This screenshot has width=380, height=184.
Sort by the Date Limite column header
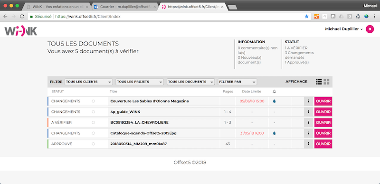pyautogui.click(x=252, y=92)
